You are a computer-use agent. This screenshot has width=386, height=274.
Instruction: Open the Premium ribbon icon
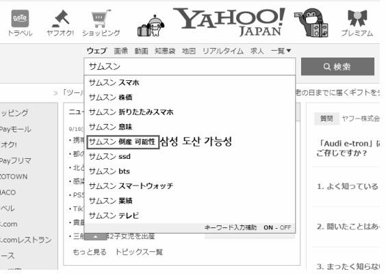[357, 23]
